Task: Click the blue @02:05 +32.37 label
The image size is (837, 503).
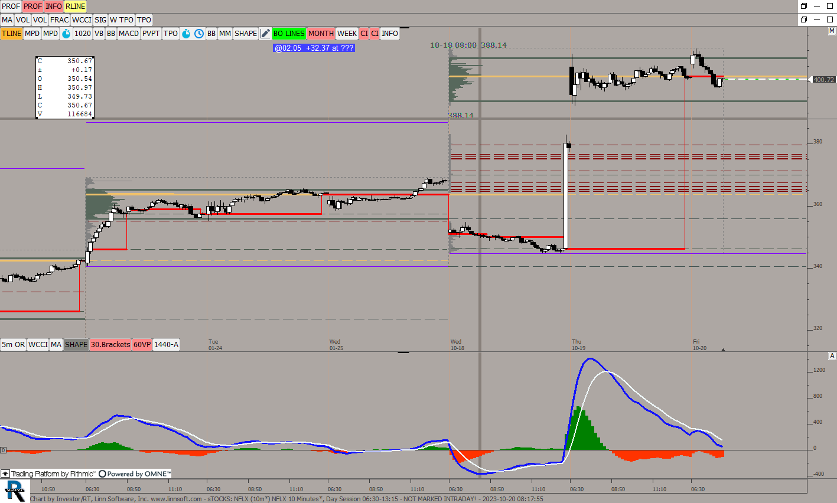Action: click(x=314, y=48)
